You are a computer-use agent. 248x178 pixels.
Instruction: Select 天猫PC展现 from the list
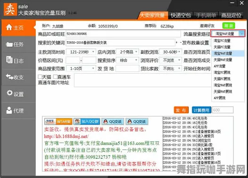point(228,79)
